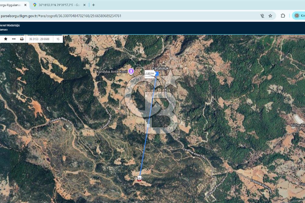Click the Kandyba Antik Kenti purple marker

[131, 71]
